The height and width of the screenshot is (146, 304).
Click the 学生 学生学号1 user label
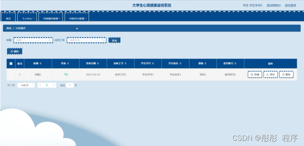(x=252, y=6)
